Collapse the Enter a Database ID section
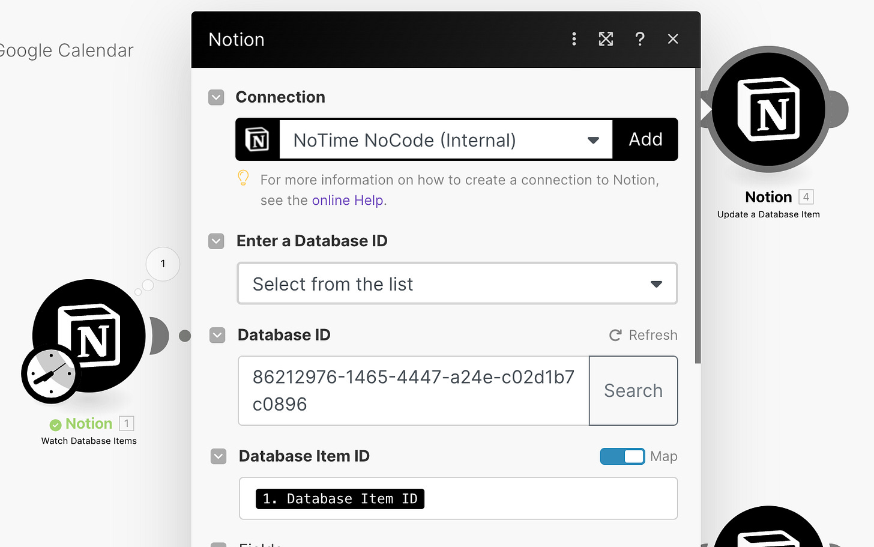 coord(216,241)
